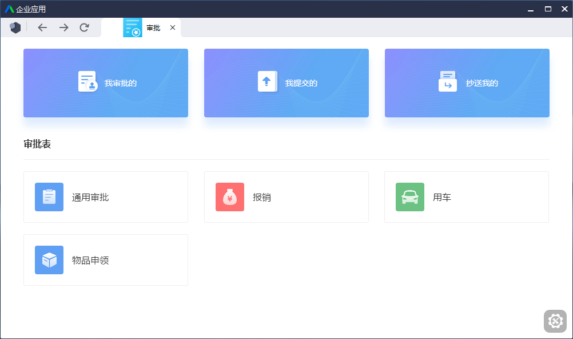Open the gear tools button at bottom right
The width and height of the screenshot is (573, 339).
555,321
